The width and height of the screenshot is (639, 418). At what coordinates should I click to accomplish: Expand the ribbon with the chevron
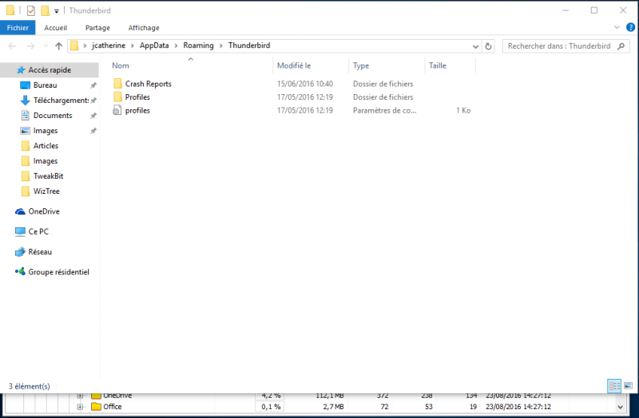point(617,27)
